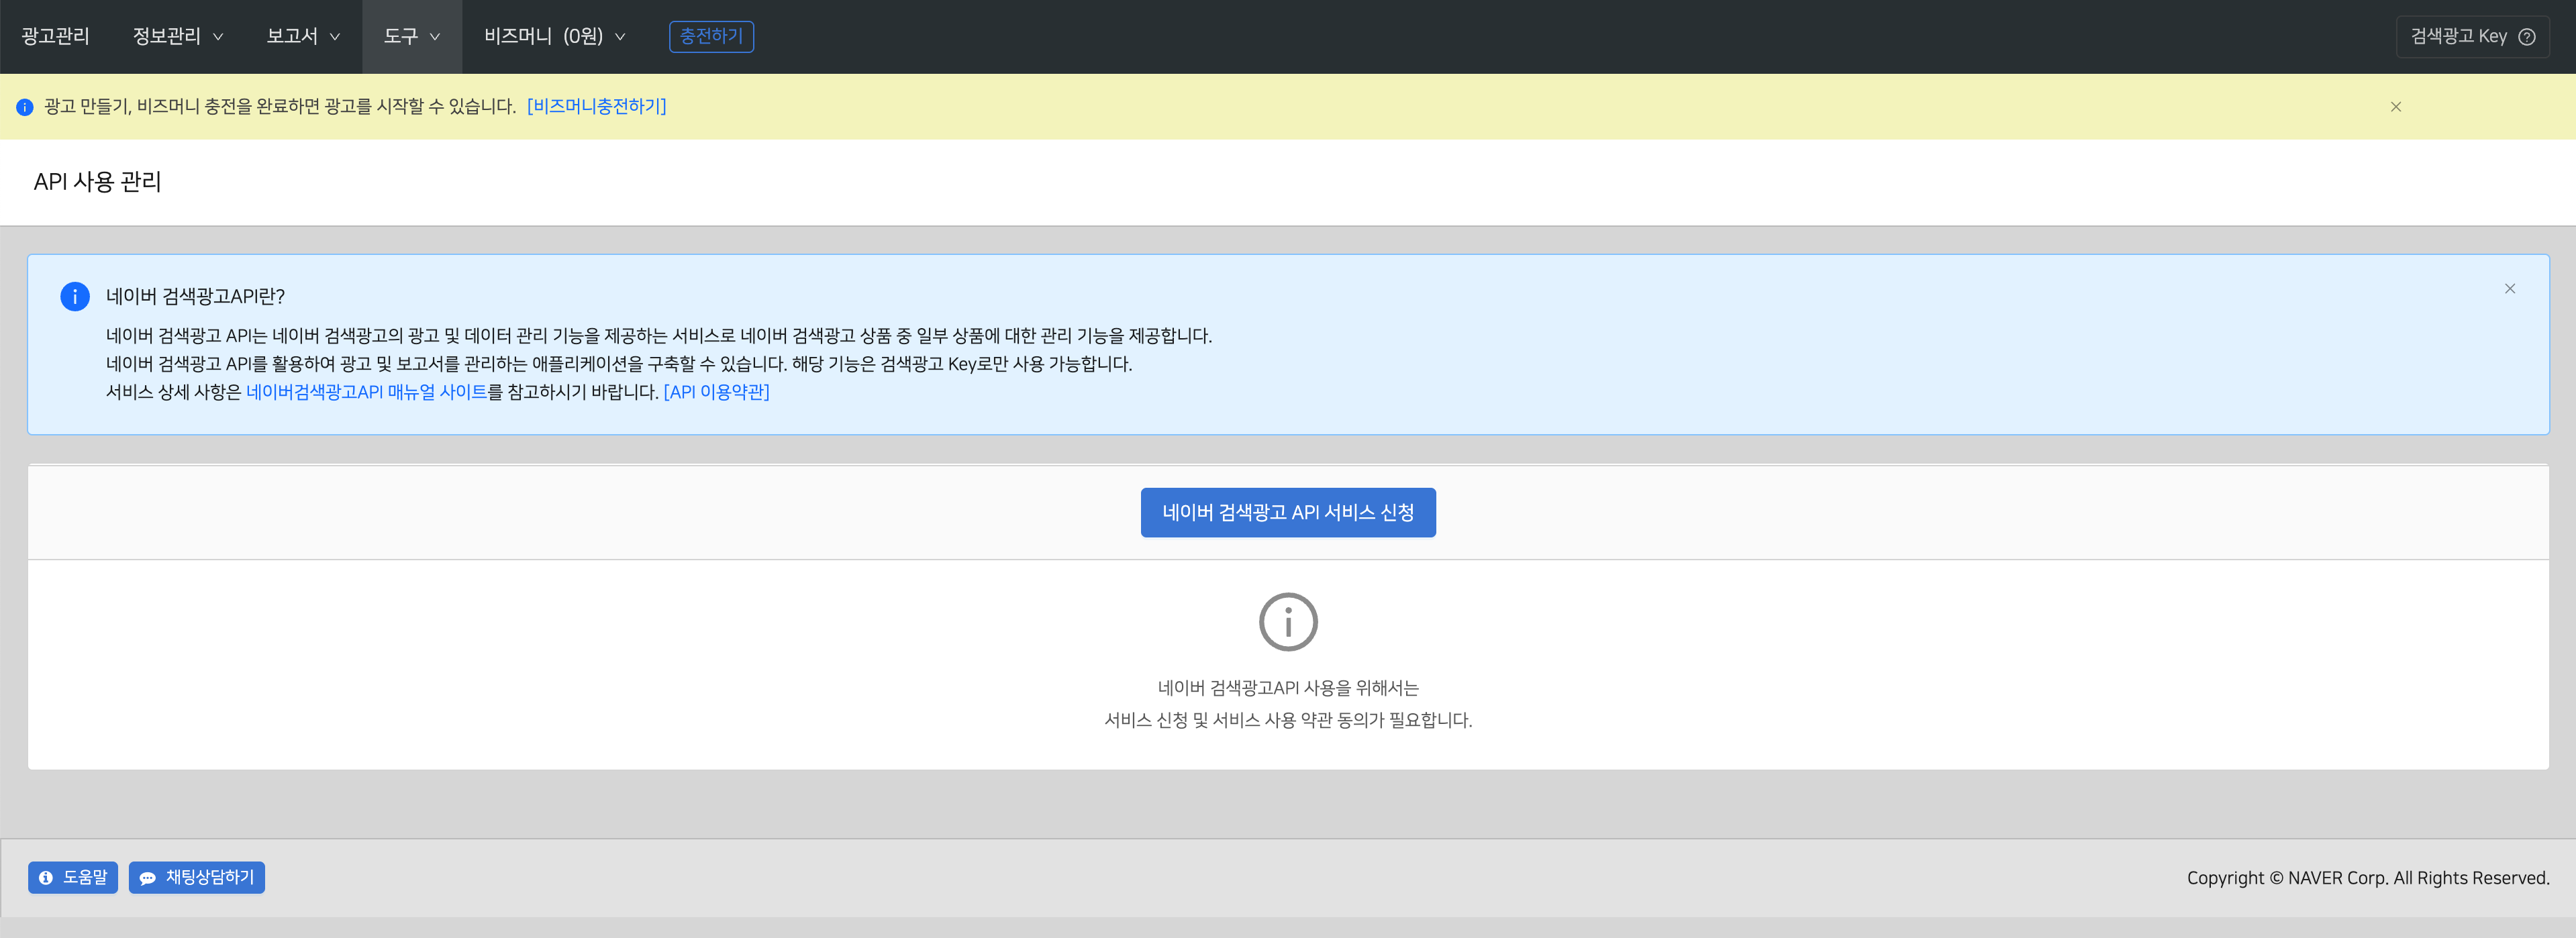Expand the 보고서 dropdown menu
The image size is (2576, 938).
(x=302, y=37)
